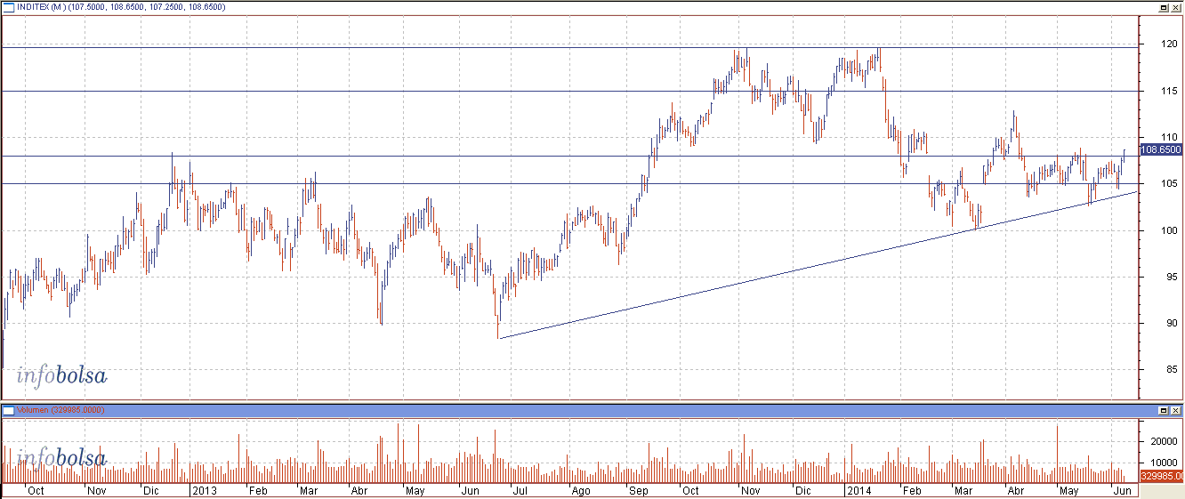
Task: Click the 85 label on the price axis
Action: pyautogui.click(x=1153, y=369)
